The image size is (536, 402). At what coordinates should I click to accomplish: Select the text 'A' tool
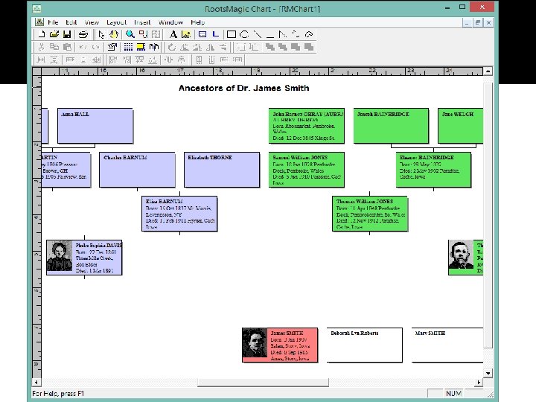pyautogui.click(x=173, y=34)
